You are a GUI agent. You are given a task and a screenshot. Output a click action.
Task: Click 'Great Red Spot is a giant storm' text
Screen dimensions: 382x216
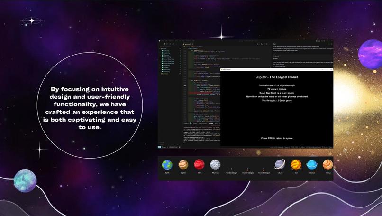[277, 93]
